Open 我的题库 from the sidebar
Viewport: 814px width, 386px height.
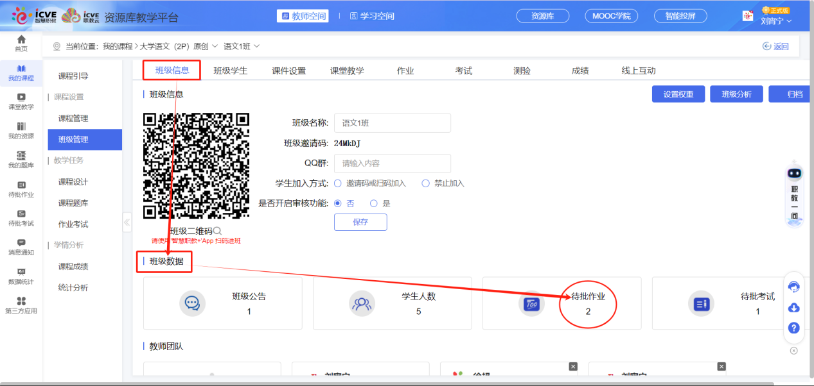tap(19, 158)
